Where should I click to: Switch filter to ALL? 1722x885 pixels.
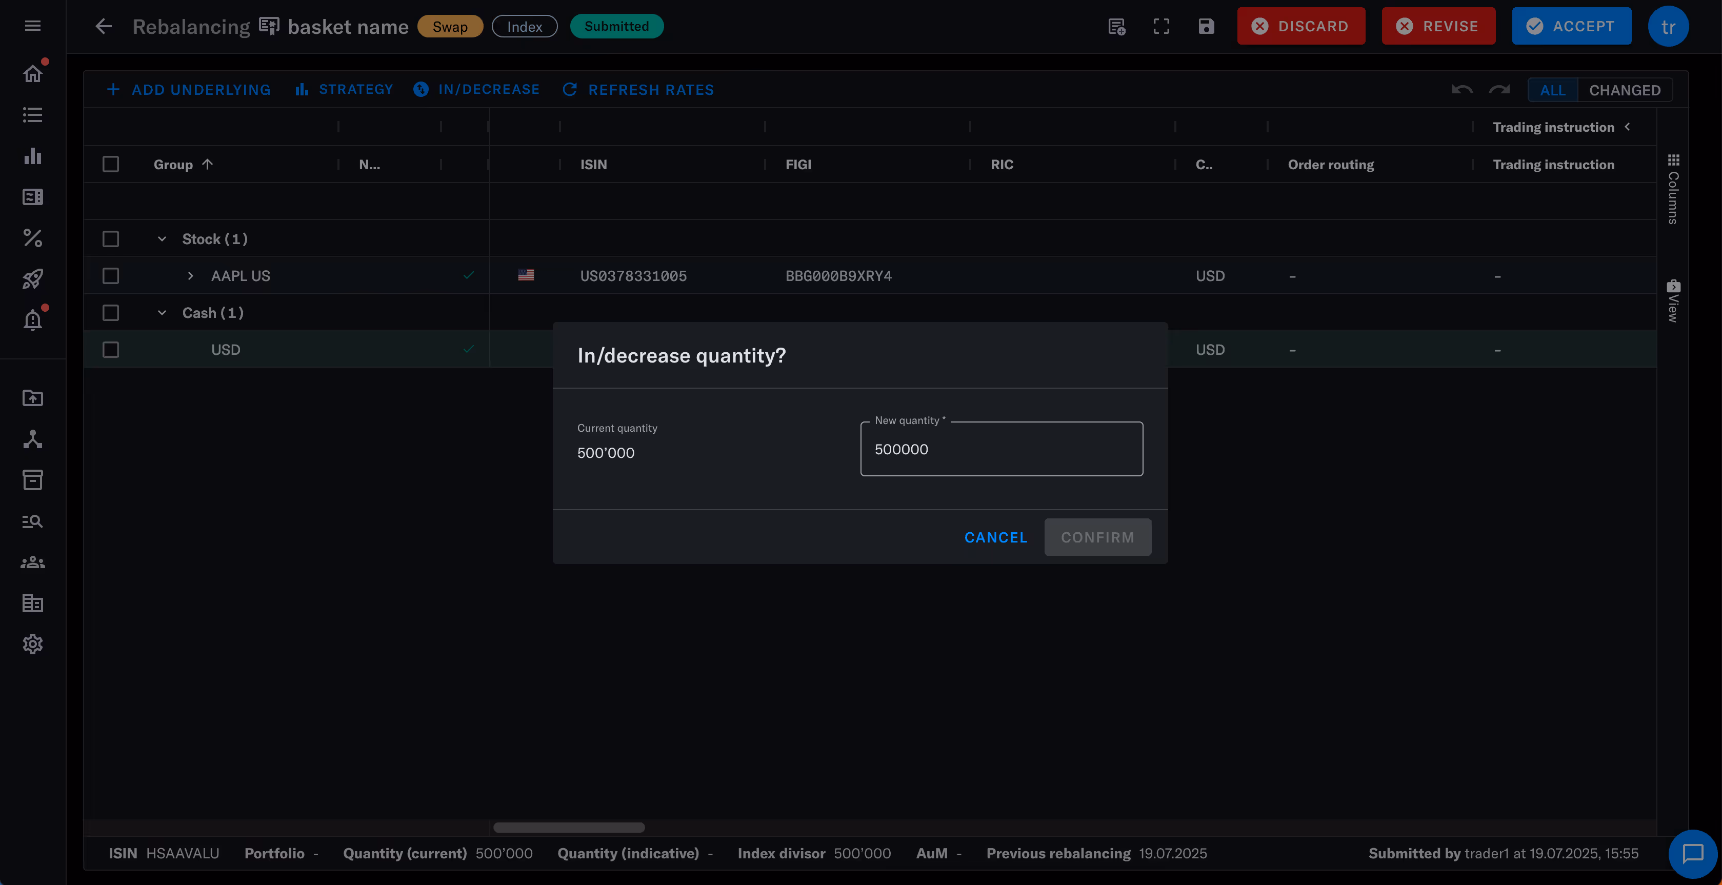point(1552,90)
